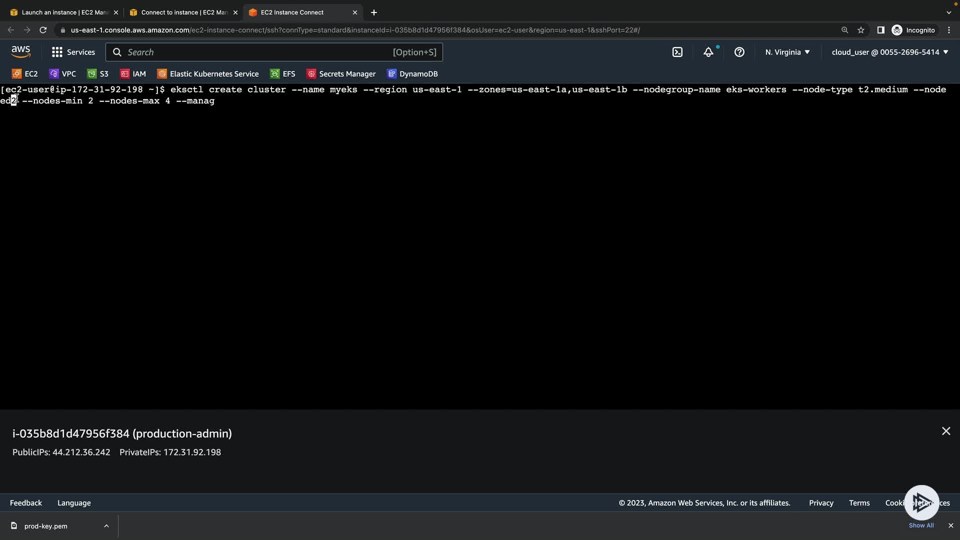The width and height of the screenshot is (960, 540).
Task: Expand the cloud_user account dropdown
Action: (x=889, y=52)
